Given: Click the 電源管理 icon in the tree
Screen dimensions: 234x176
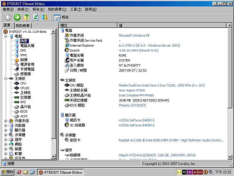Looking at the screenshot, I should coord(17,65).
